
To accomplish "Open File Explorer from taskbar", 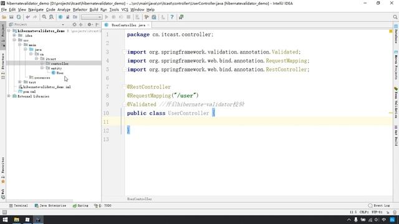I will 17,220.
